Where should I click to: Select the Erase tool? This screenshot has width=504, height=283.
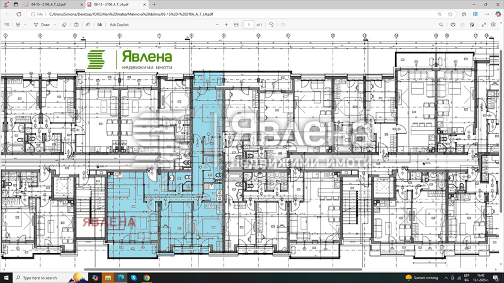click(64, 25)
